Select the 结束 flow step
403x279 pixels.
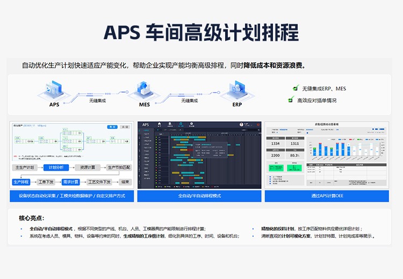[x=125, y=182]
